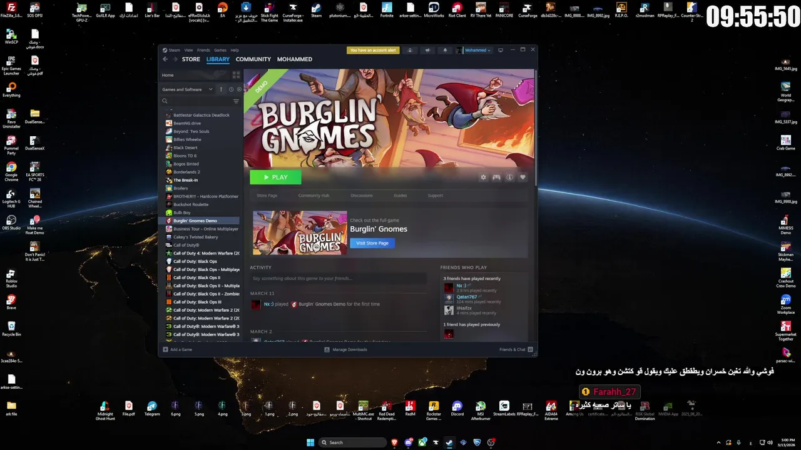Viewport: 801px width, 450px height.
Task: Open the Store Page link under Play
Action: (267, 196)
